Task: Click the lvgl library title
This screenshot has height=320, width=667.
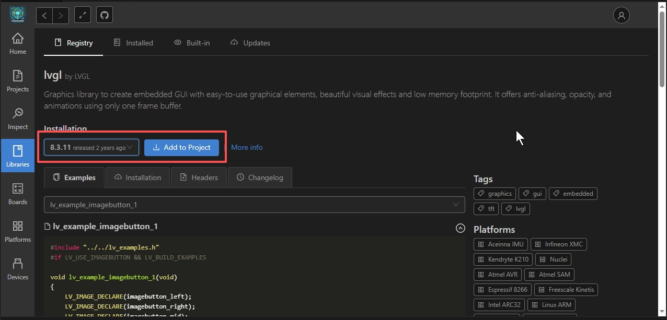Action: pyautogui.click(x=53, y=75)
